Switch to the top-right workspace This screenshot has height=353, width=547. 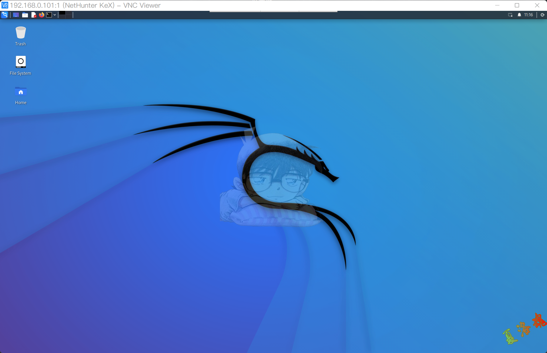click(69, 13)
